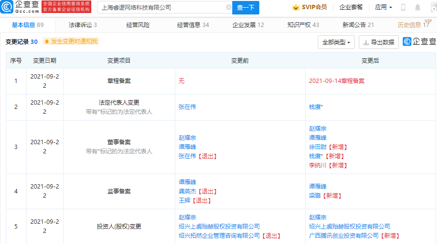Switch to 新闻公告 tab
Viewport: 437px width, 244px height.
click(358, 25)
